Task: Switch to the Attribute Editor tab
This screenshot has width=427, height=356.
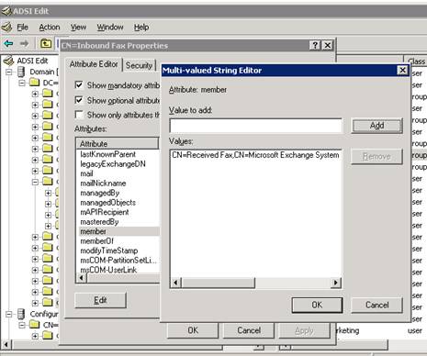Action: (94, 64)
